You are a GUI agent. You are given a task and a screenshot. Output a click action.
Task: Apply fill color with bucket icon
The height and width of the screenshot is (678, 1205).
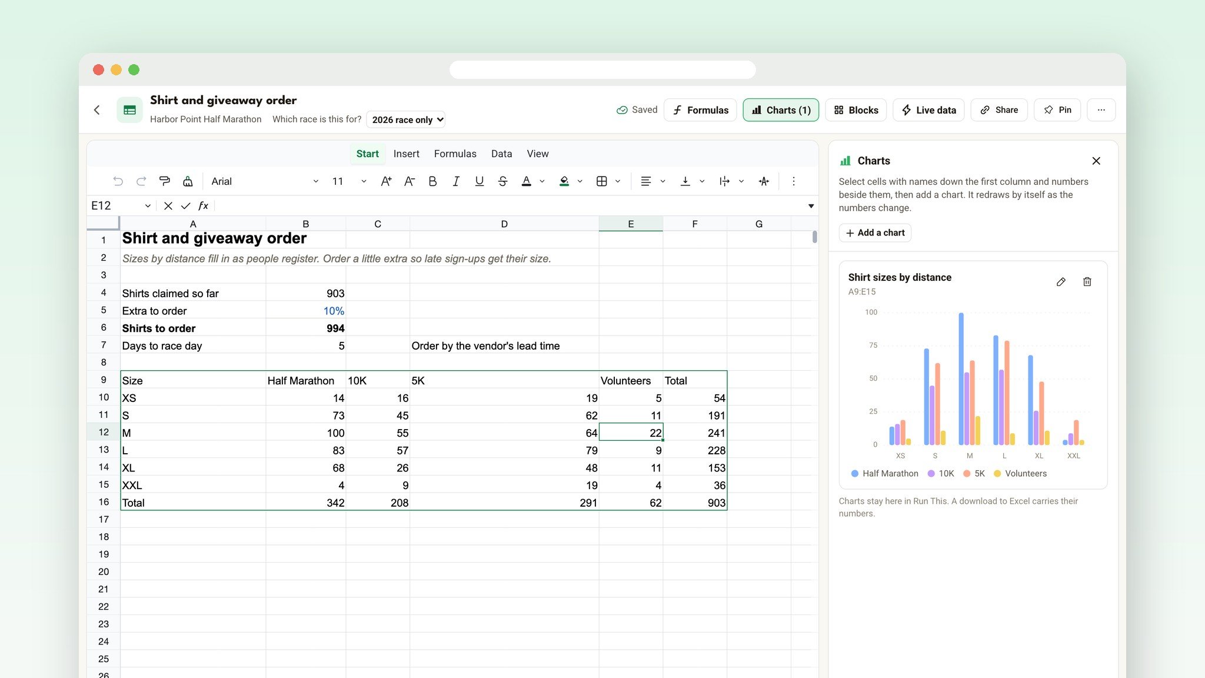coord(564,181)
